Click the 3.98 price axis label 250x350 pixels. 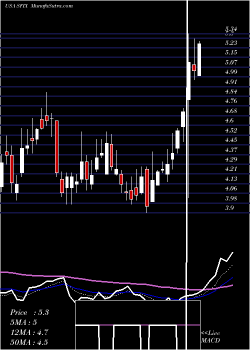click(231, 198)
